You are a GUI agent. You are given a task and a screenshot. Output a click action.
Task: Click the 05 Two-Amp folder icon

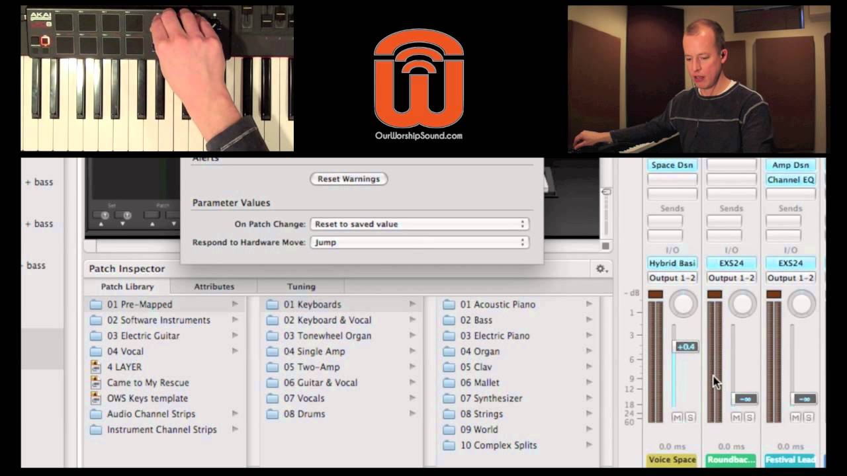(272, 367)
